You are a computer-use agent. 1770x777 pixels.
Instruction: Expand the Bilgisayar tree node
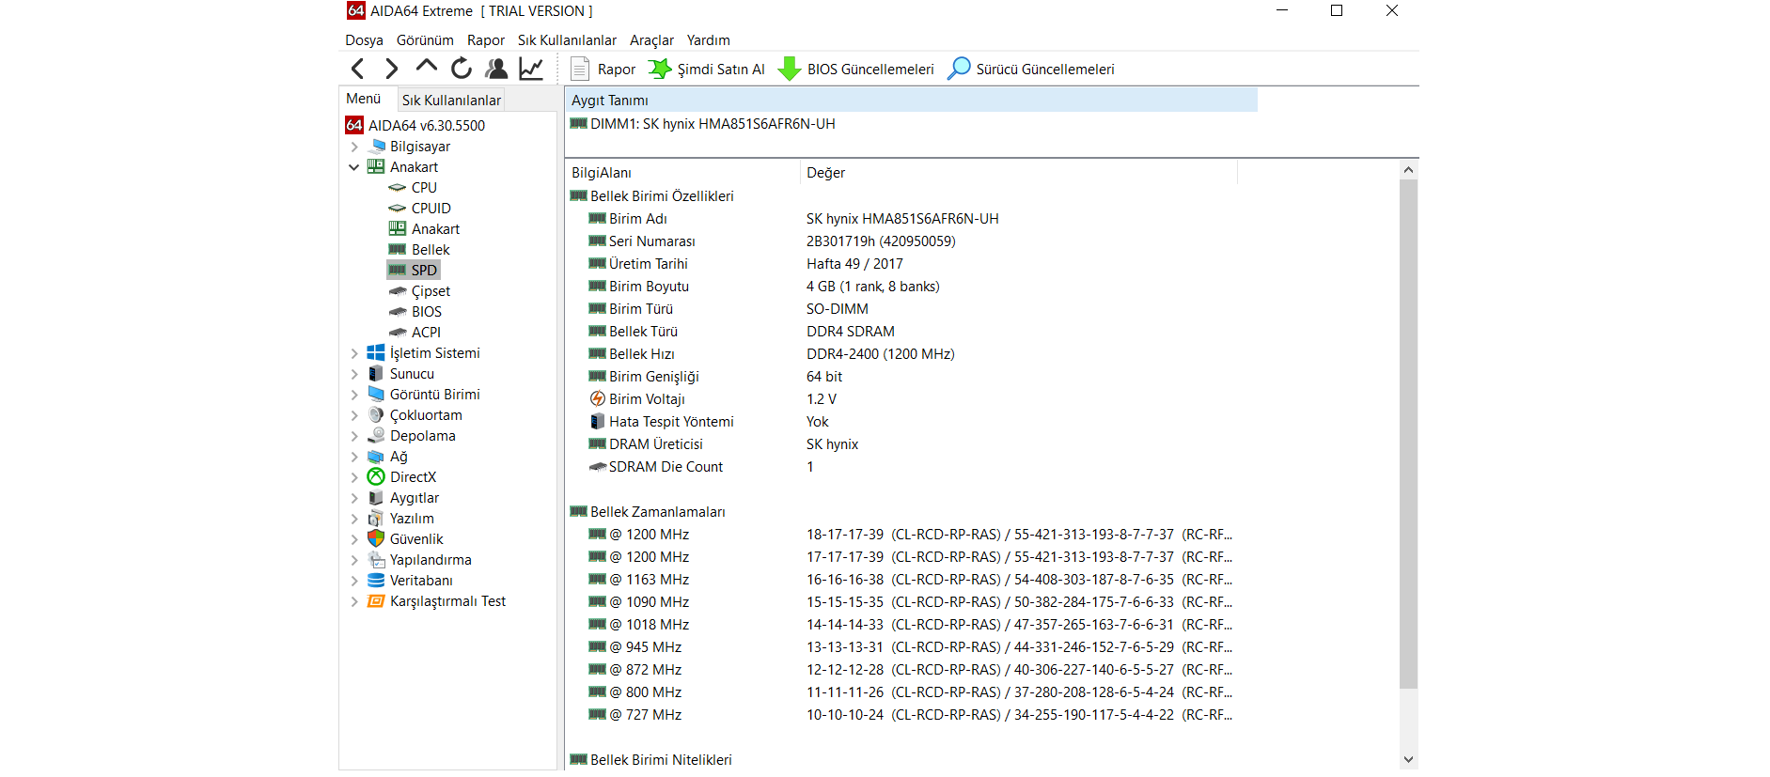point(354,147)
